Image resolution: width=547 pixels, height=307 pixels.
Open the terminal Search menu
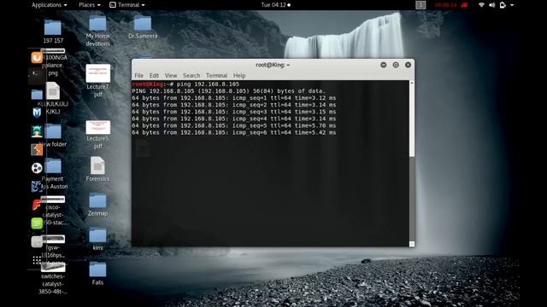click(191, 76)
